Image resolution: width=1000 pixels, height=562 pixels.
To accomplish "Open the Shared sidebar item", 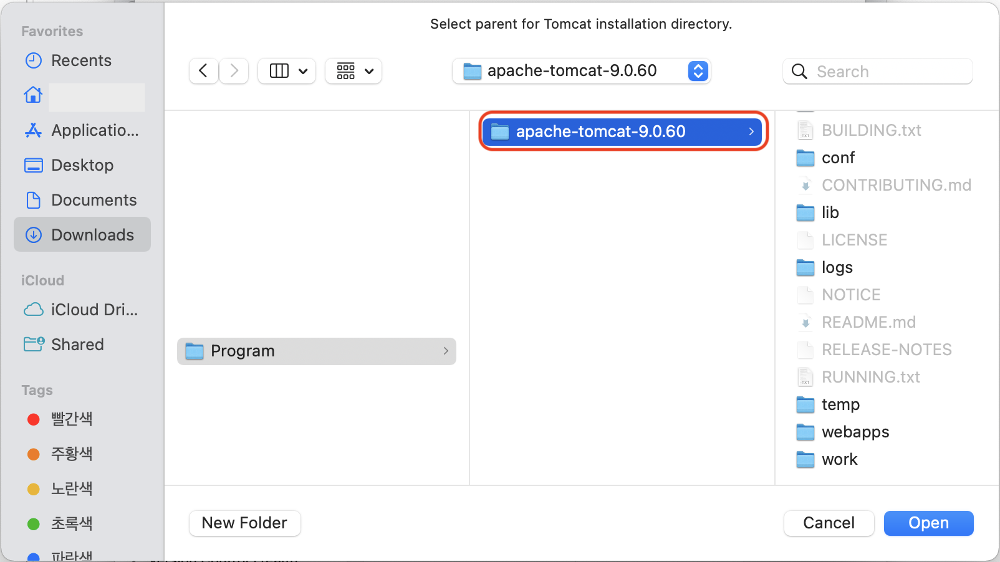I will click(82, 345).
